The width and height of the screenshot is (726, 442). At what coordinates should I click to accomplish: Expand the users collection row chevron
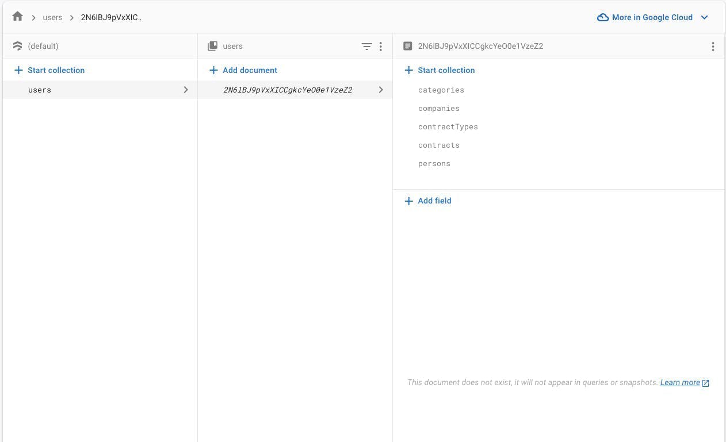(x=186, y=90)
